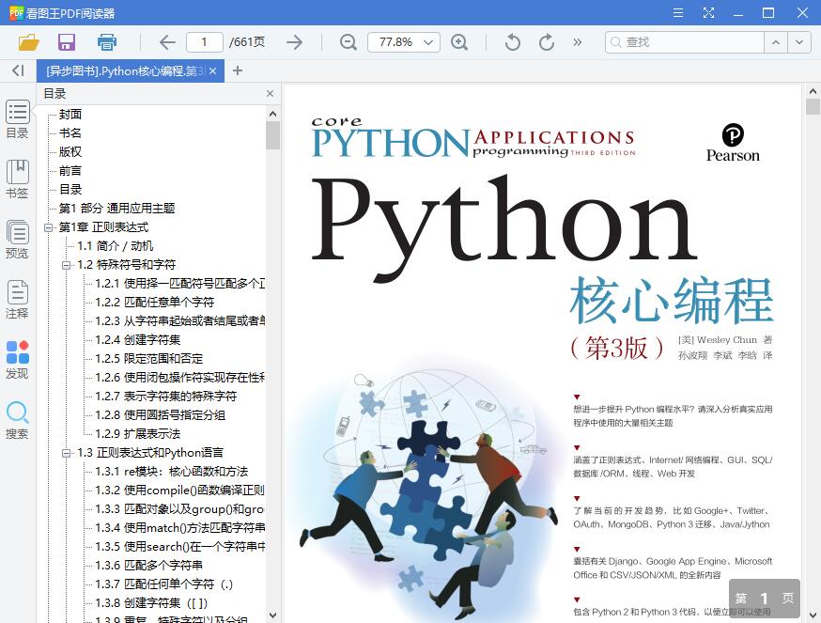The image size is (821, 623).
Task: Jump to 前言 in the outline
Action: pos(70,171)
